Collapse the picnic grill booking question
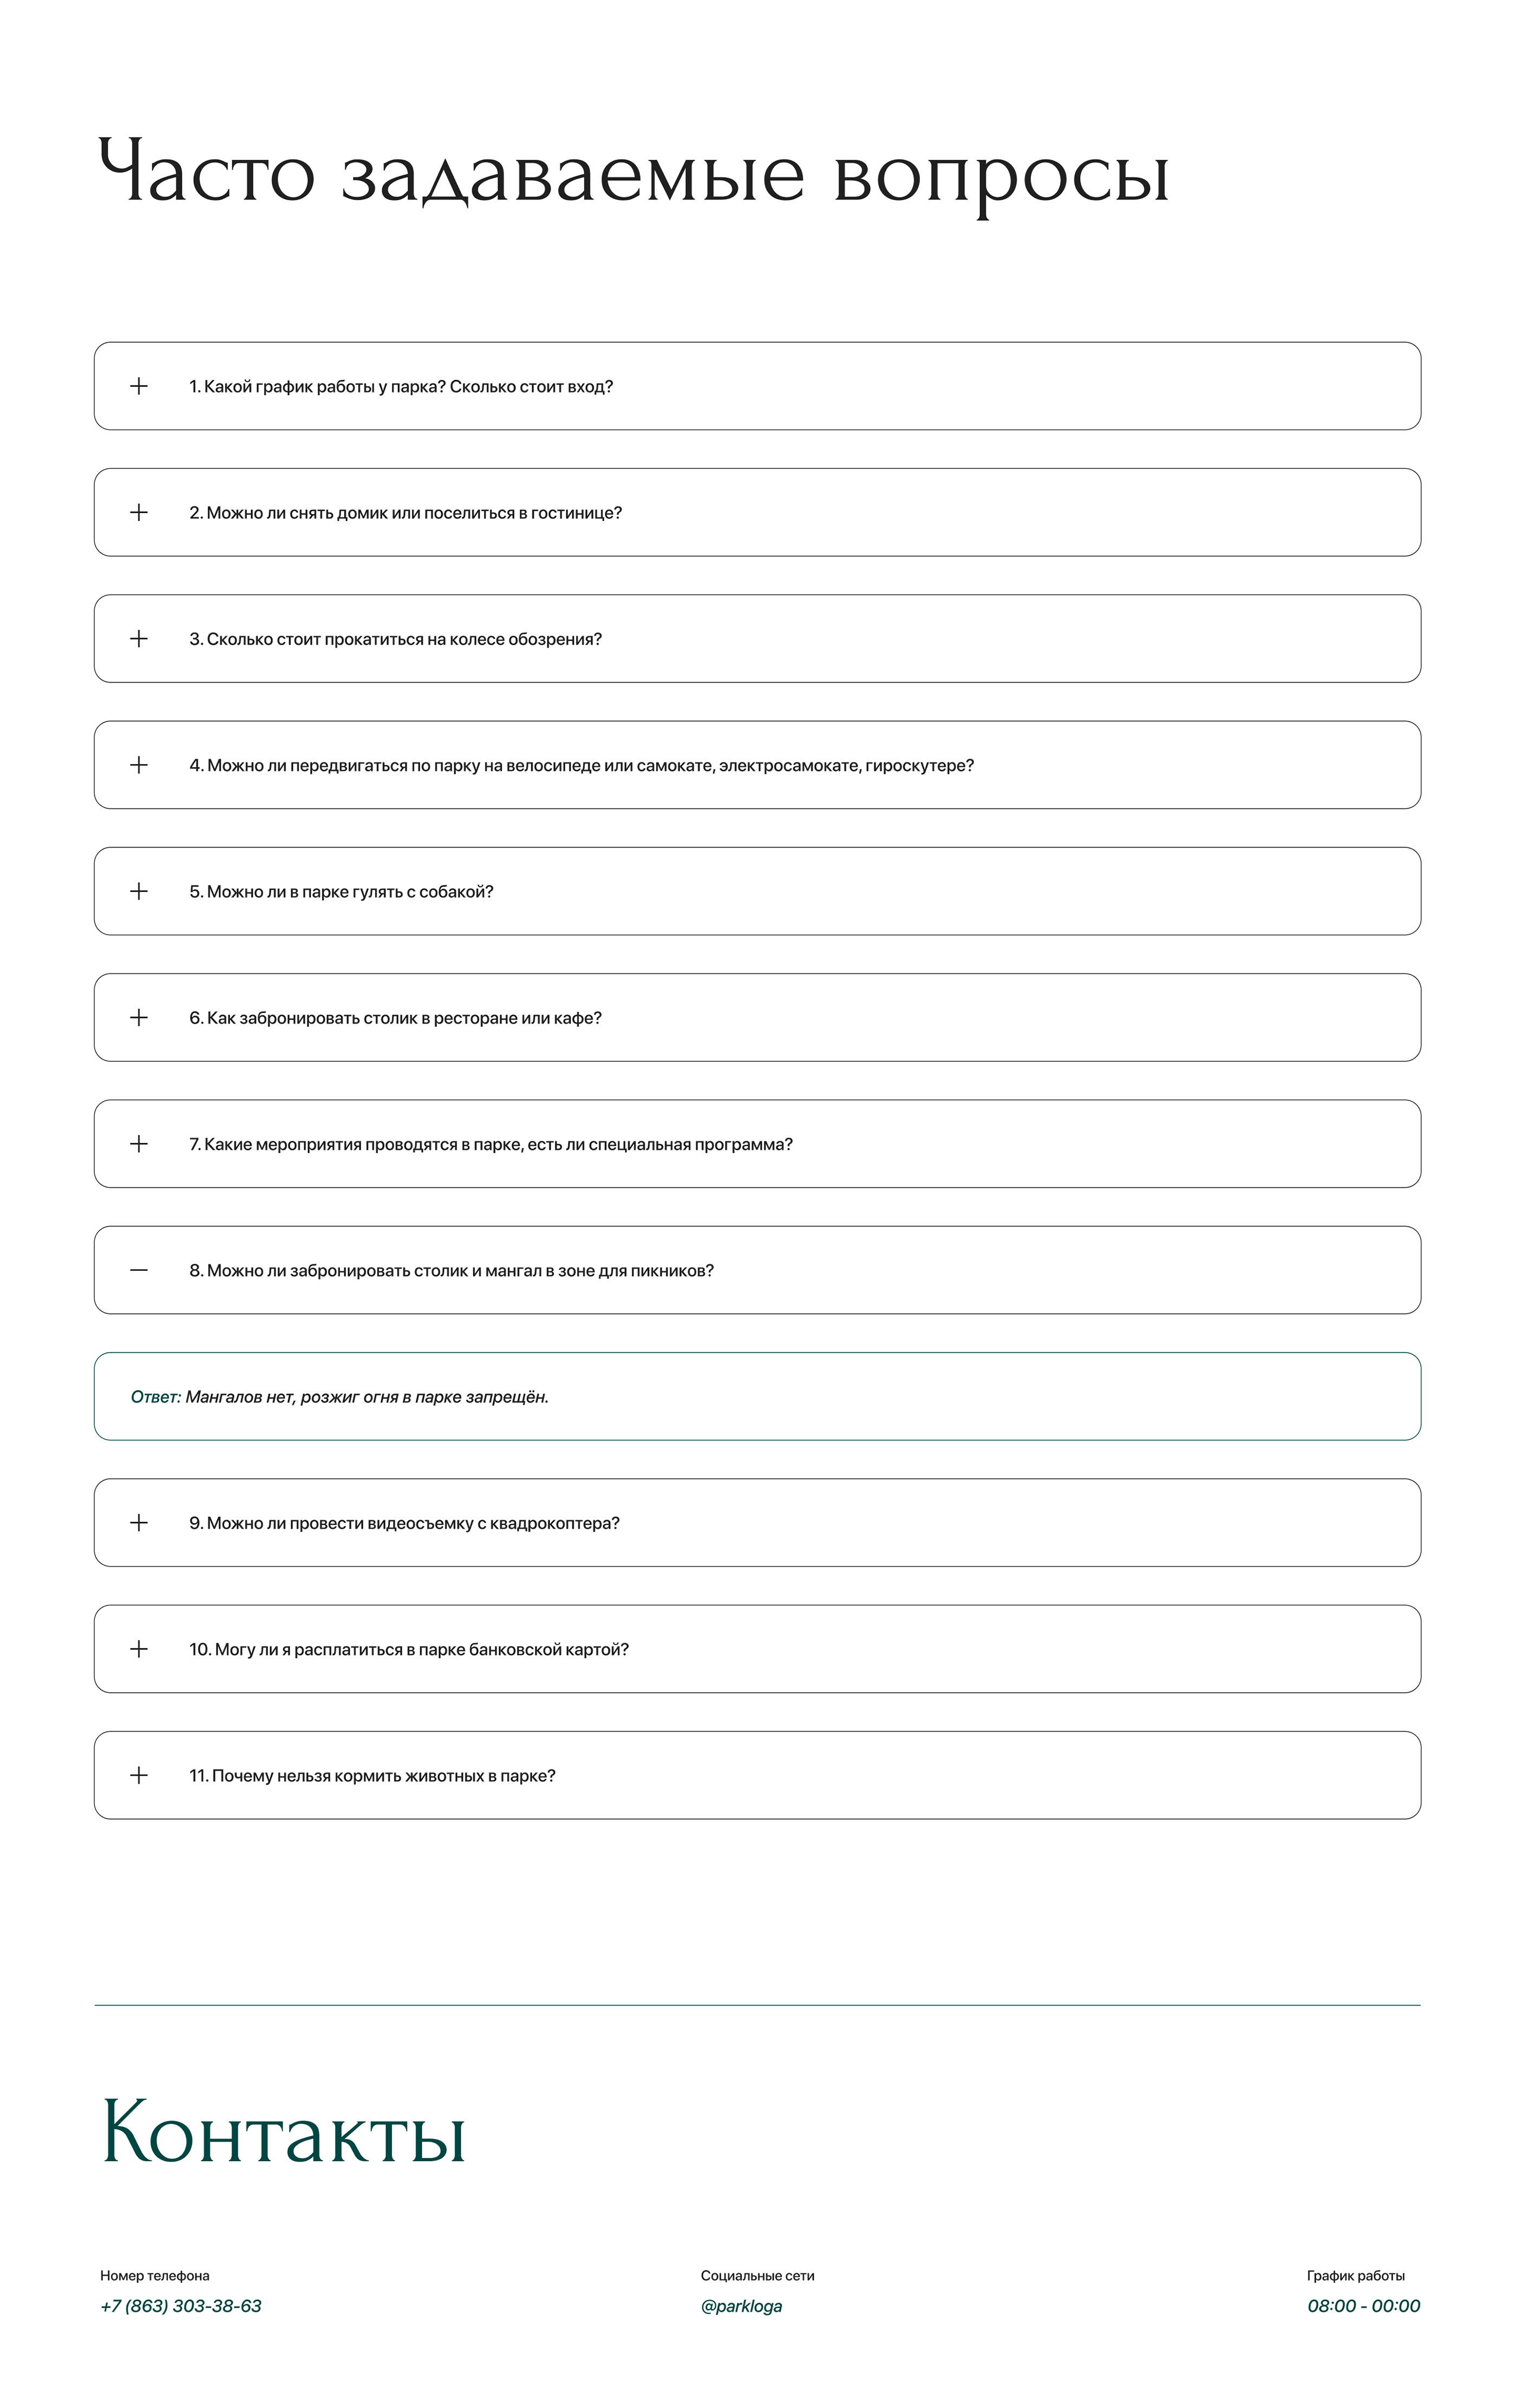Image resolution: width=1516 pixels, height=2408 pixels. (451, 1271)
